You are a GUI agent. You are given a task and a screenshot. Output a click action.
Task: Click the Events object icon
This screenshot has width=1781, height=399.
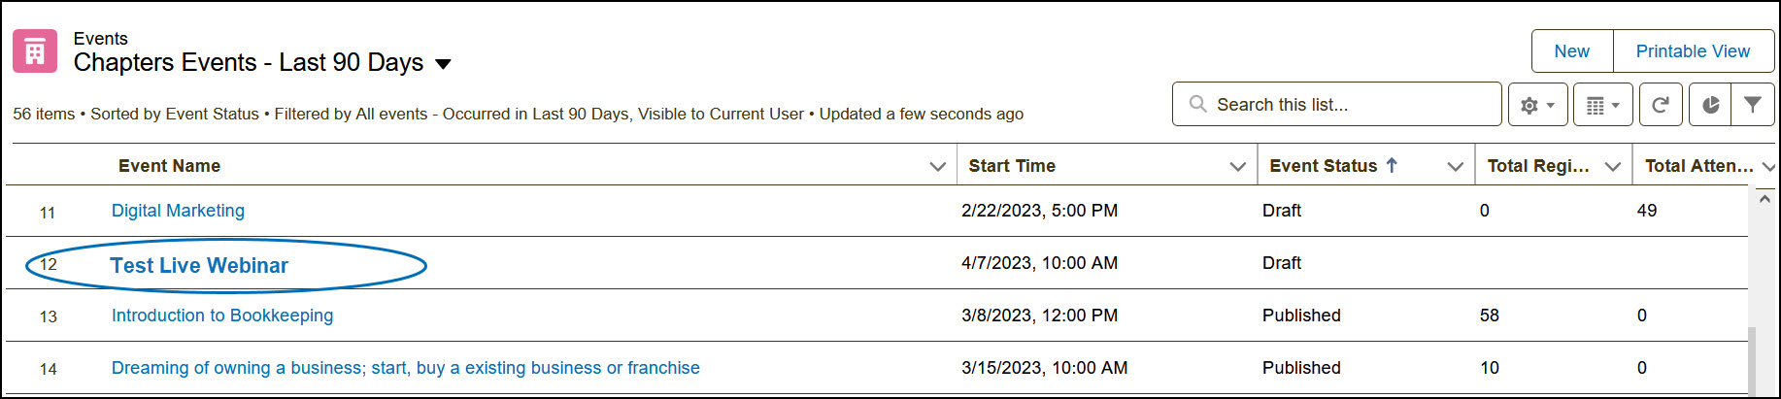pos(35,51)
